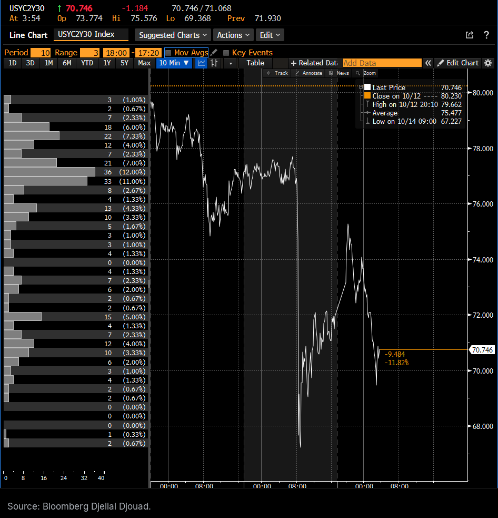Click the histogram row showing 22 (7.33%)

click(x=75, y=136)
